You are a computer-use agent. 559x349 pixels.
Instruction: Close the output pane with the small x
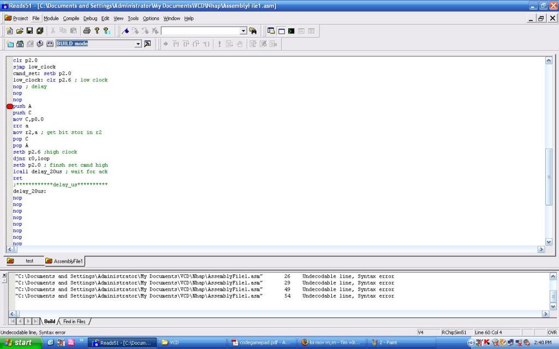pos(4,275)
